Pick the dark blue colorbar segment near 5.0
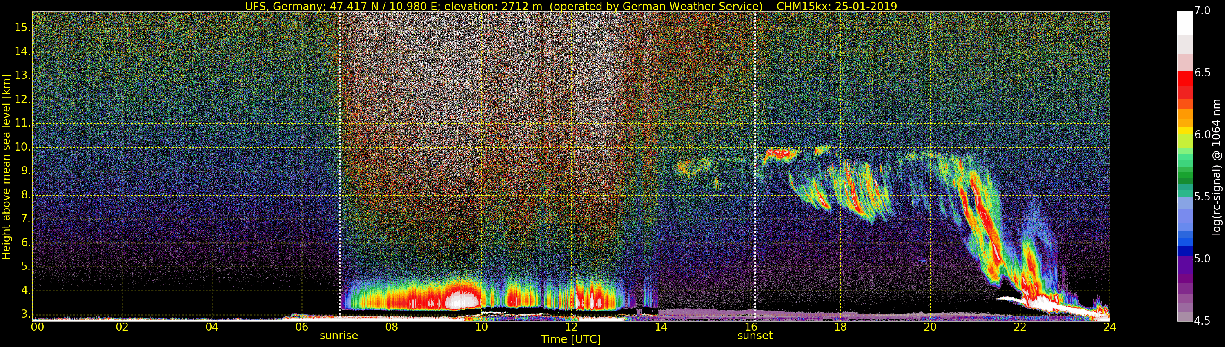The image size is (1225, 347). coord(1185,251)
